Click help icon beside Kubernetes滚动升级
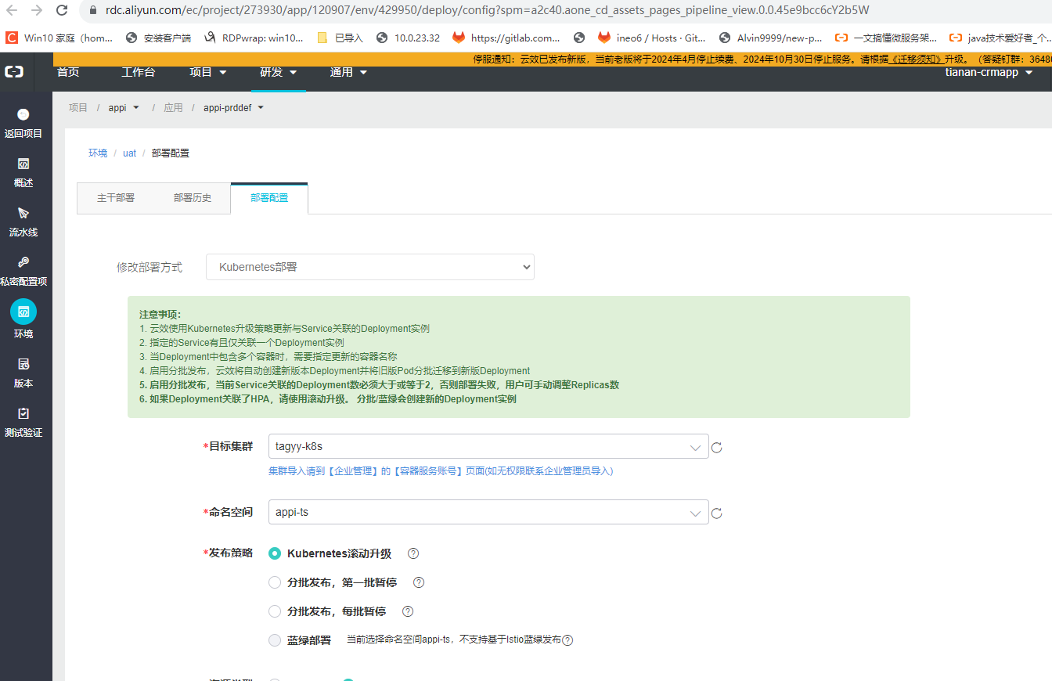The width and height of the screenshot is (1052, 681). [x=413, y=553]
